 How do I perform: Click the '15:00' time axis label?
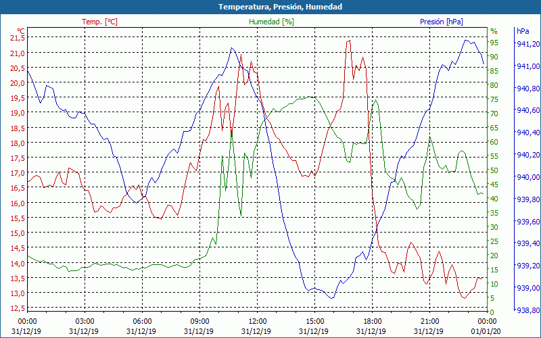pyautogui.click(x=314, y=322)
